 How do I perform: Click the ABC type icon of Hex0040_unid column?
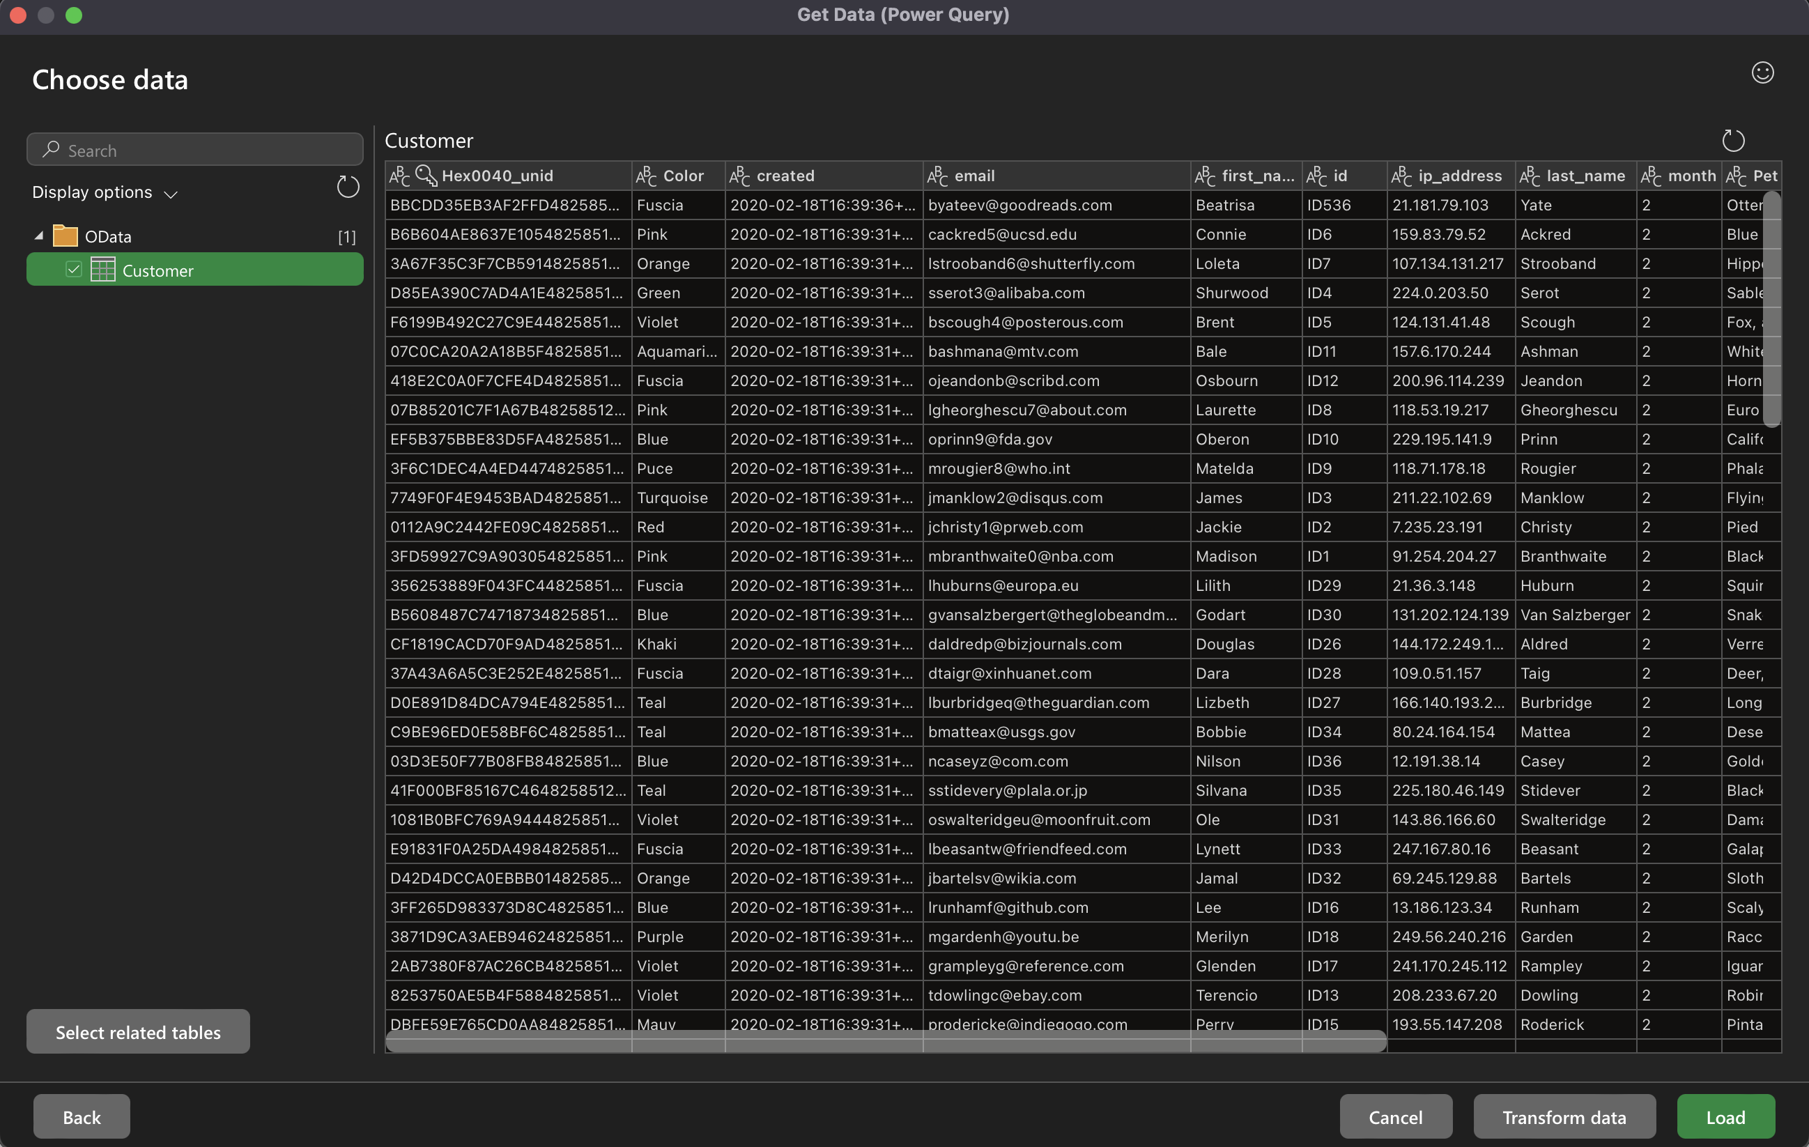[x=400, y=176]
